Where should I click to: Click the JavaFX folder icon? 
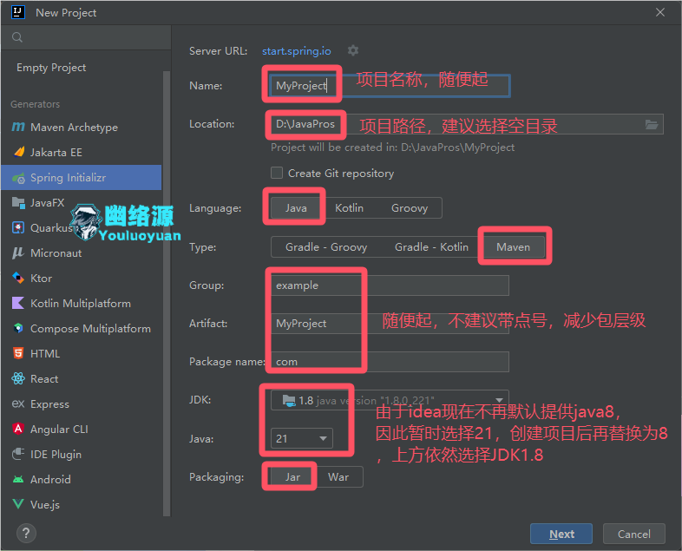[x=18, y=203]
